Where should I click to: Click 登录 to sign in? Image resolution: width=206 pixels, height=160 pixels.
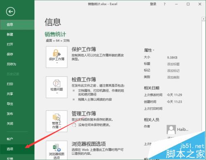153,4
